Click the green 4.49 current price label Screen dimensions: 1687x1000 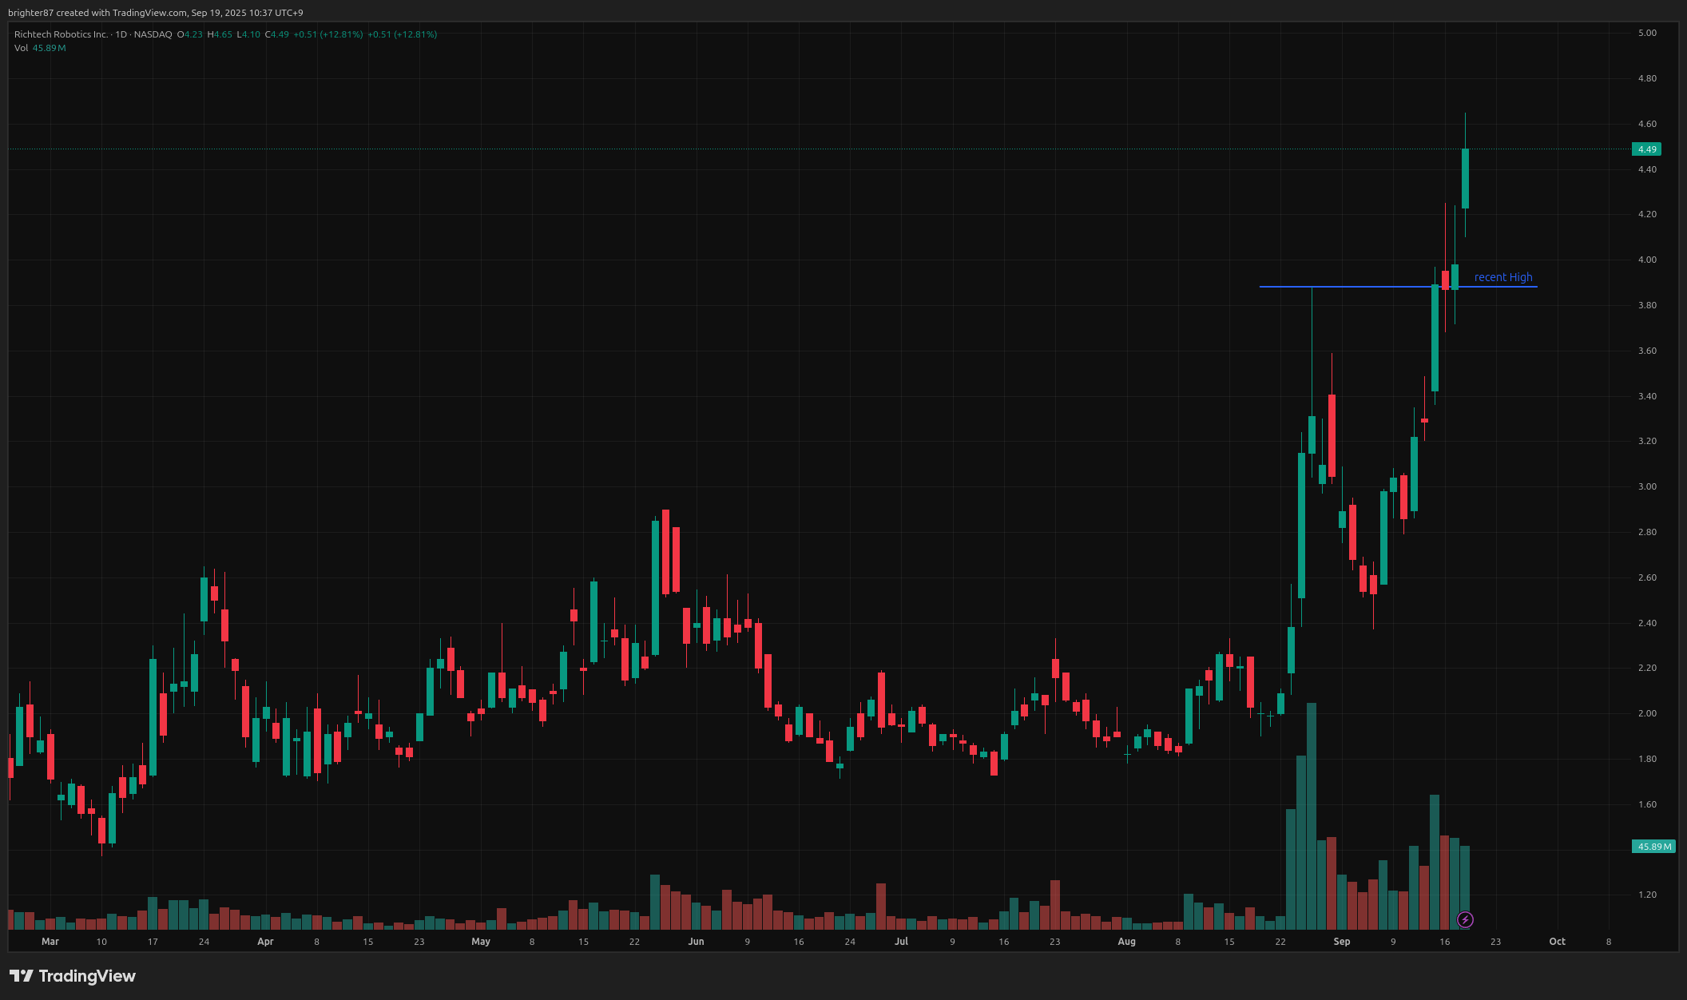tap(1646, 149)
